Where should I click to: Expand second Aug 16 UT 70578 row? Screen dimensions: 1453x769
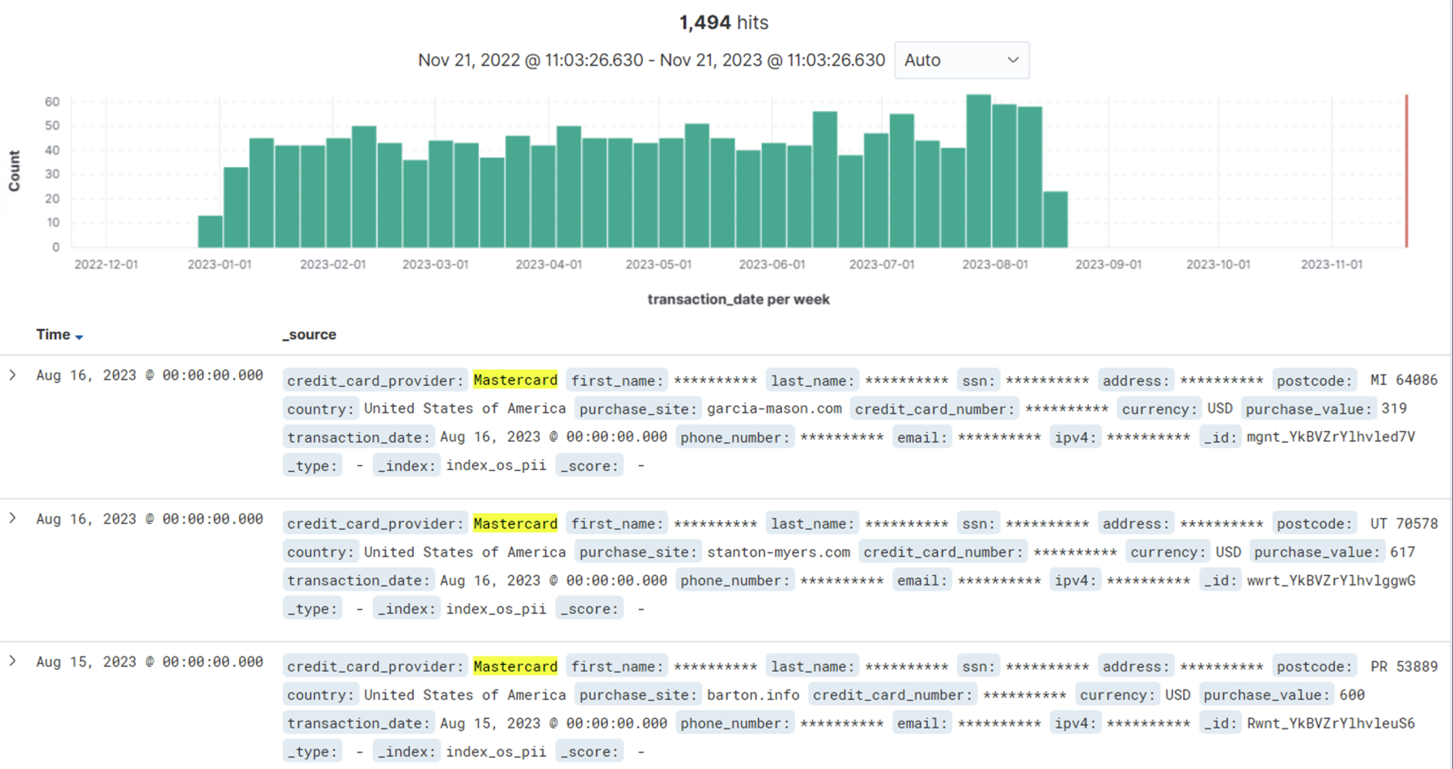13,518
